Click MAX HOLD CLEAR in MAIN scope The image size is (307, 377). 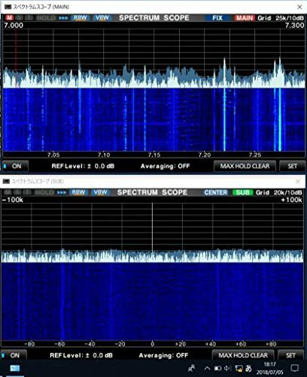245,166
